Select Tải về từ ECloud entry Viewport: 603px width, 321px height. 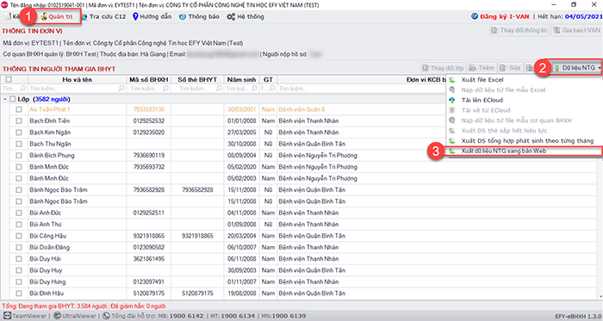486,110
